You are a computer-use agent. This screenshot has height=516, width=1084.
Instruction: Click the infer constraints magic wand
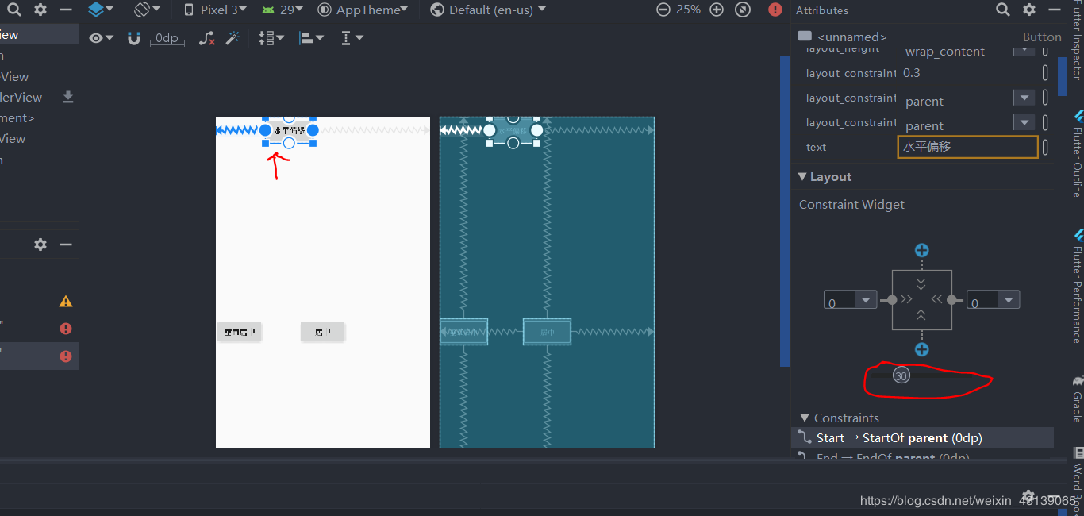click(x=233, y=38)
